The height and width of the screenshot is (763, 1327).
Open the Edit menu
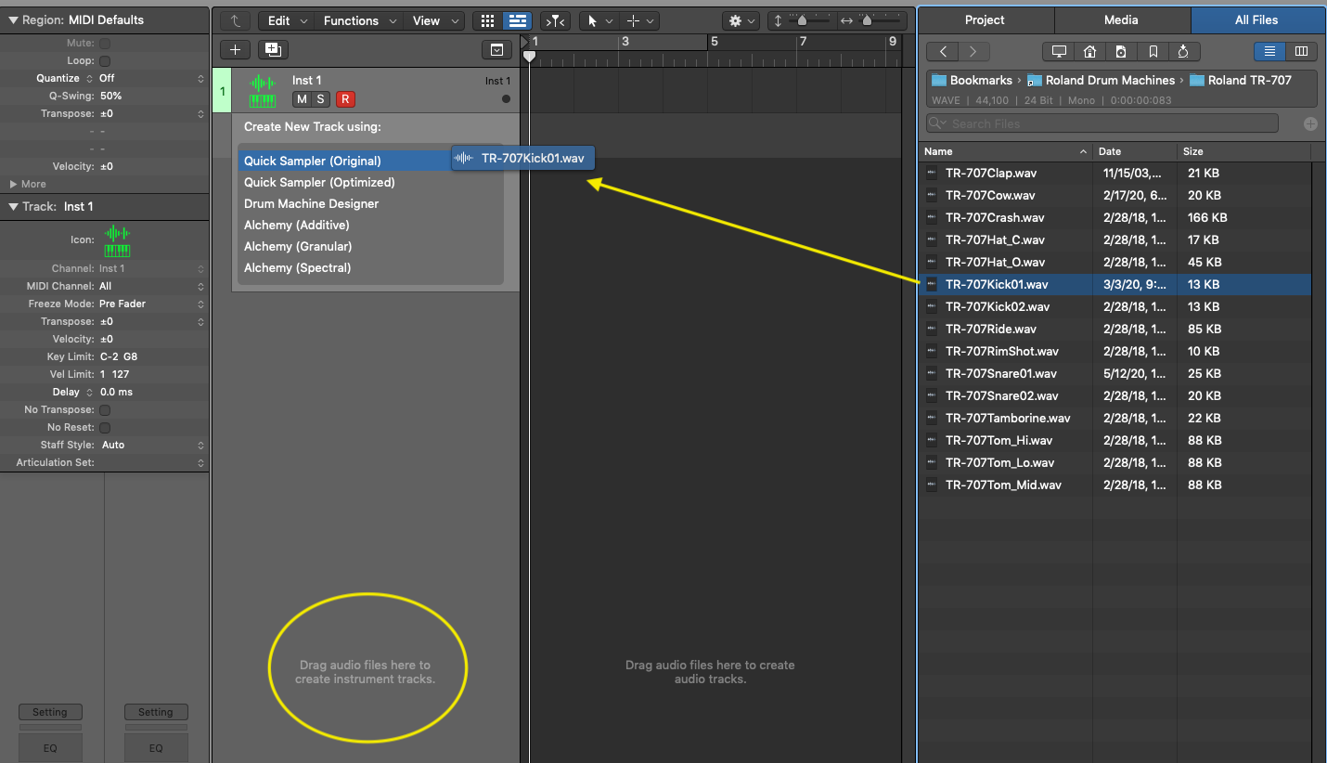[286, 20]
